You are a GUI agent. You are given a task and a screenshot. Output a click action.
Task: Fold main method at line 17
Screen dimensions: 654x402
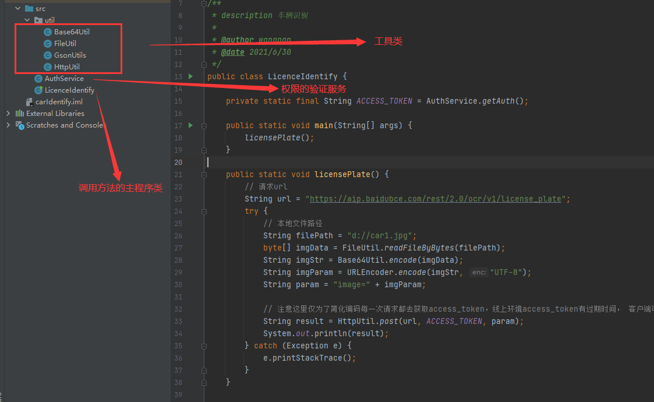204,126
